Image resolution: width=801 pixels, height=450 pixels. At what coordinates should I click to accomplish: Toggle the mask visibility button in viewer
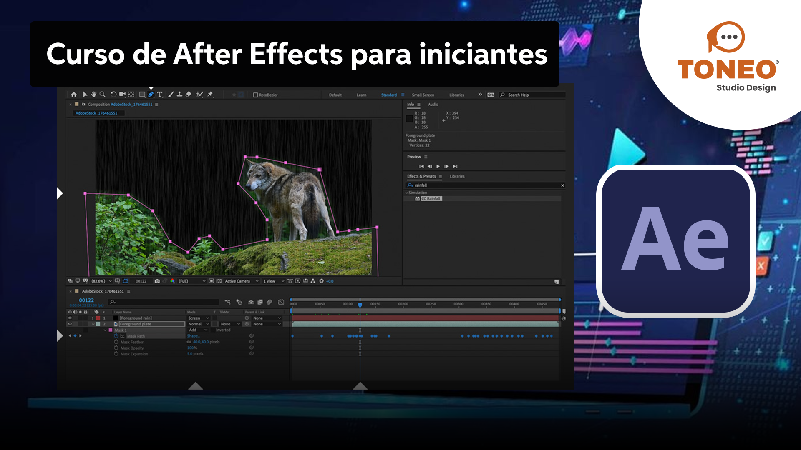[x=126, y=281]
